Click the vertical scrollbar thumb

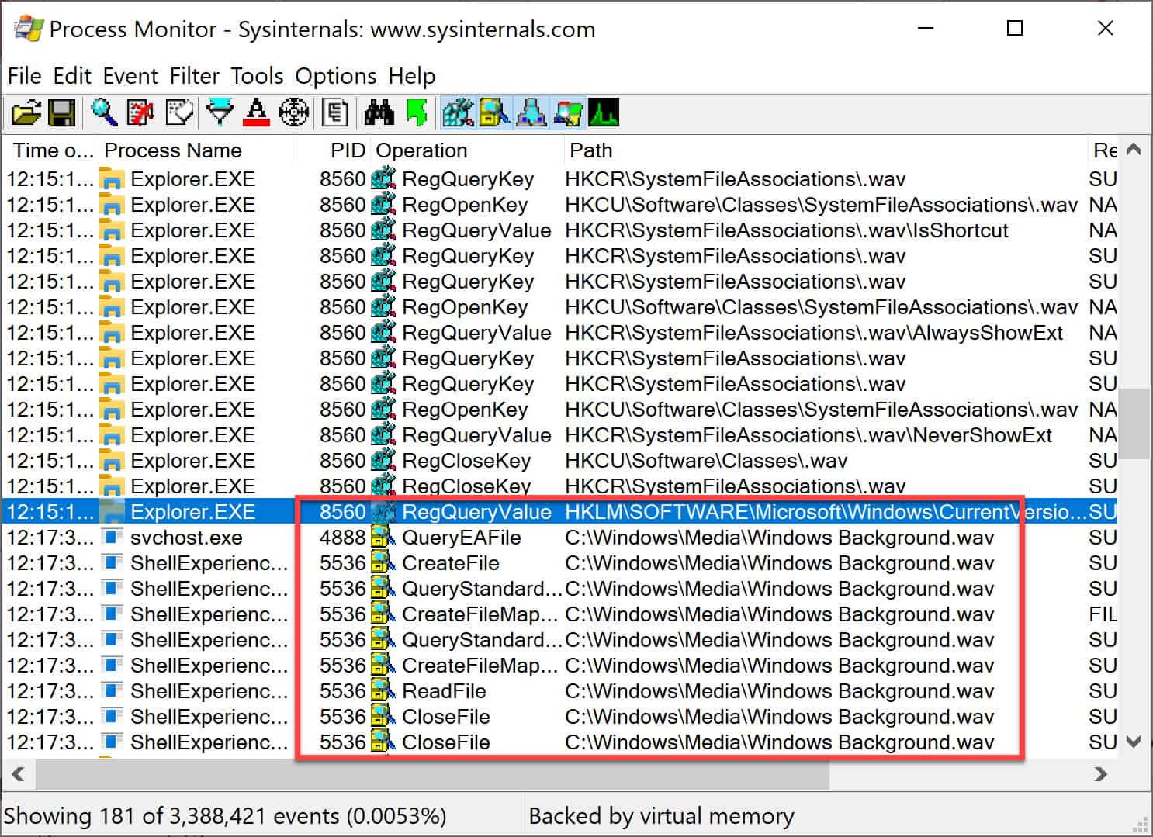pyautogui.click(x=1134, y=424)
